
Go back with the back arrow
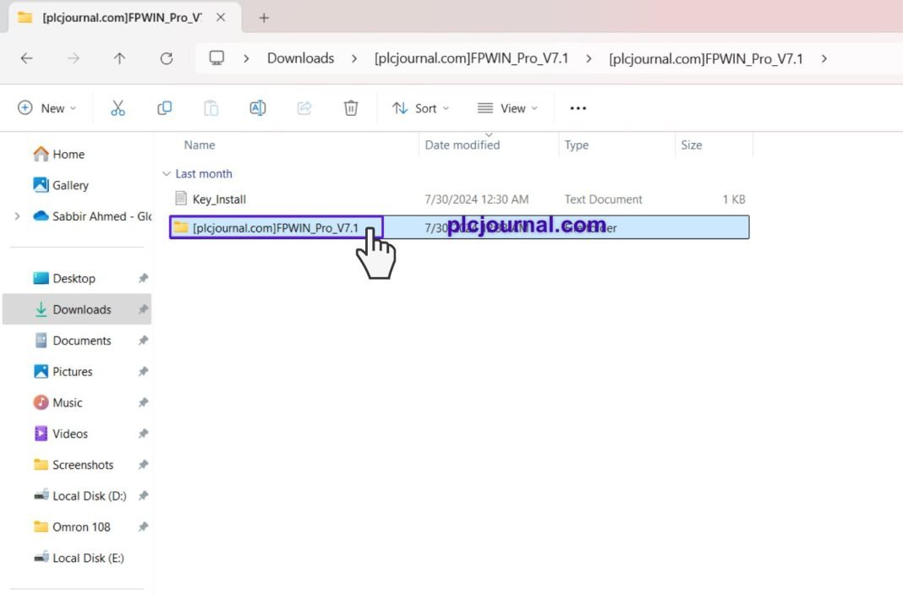coord(26,58)
